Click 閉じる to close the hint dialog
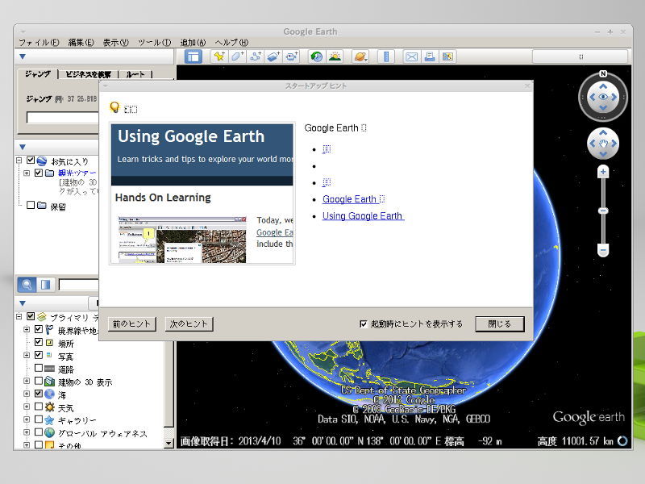The width and height of the screenshot is (645, 484). 500,324
